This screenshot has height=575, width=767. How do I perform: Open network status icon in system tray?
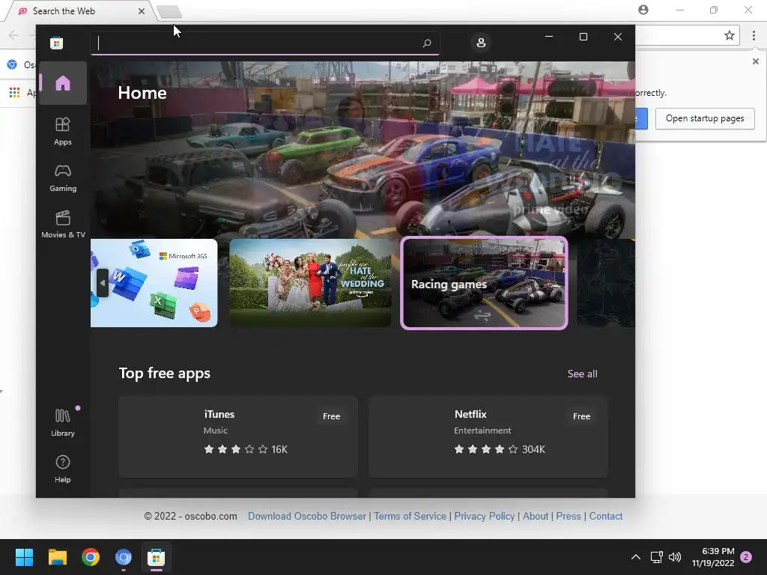(656, 557)
